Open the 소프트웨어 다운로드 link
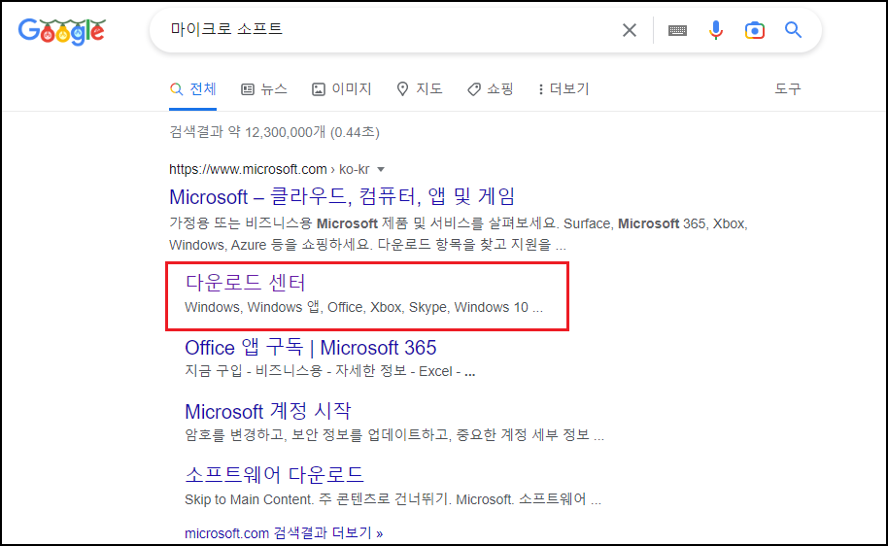 pos(274,475)
